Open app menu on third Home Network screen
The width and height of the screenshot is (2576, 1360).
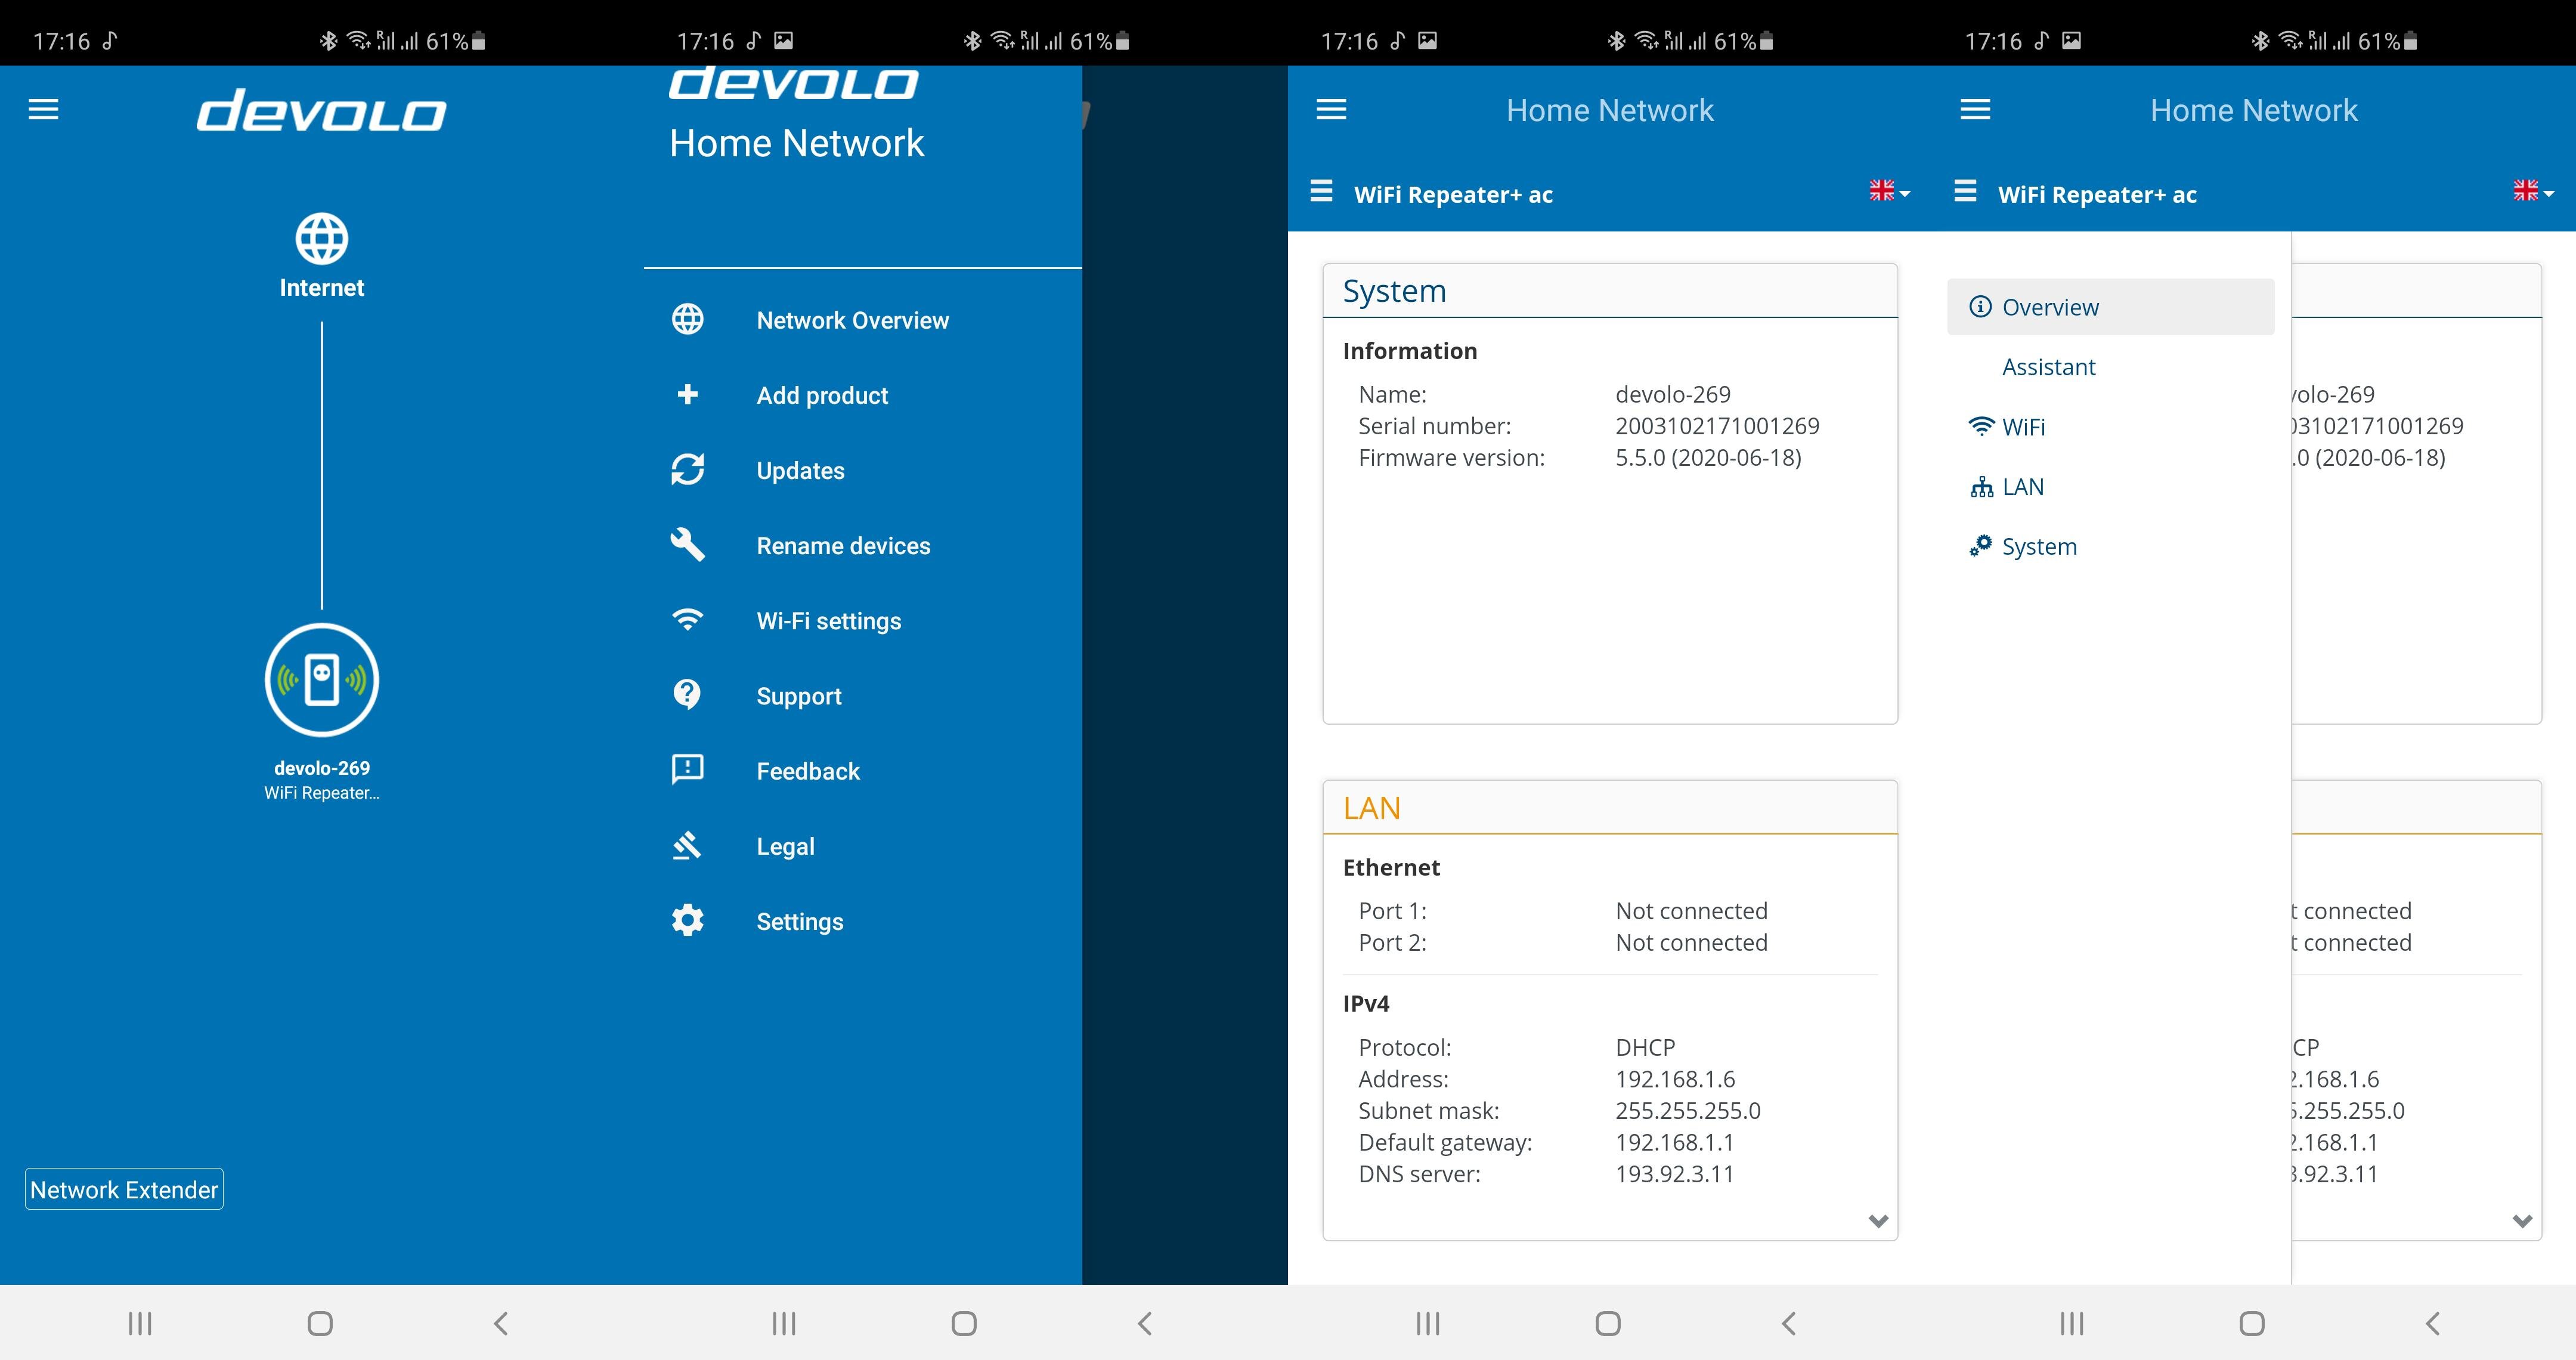click(1331, 109)
